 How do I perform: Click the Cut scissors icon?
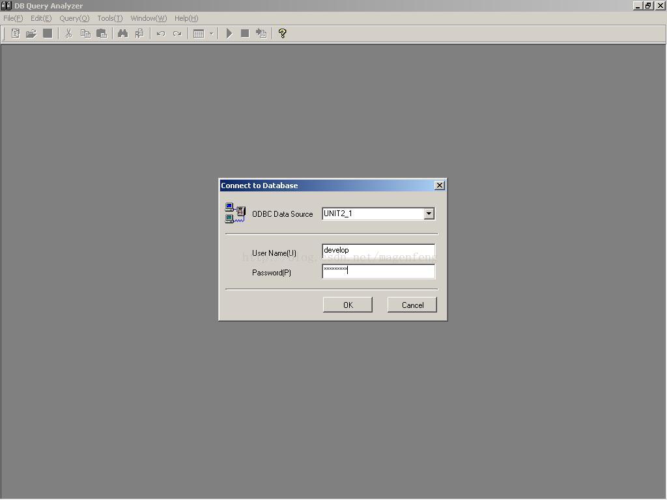tap(68, 33)
